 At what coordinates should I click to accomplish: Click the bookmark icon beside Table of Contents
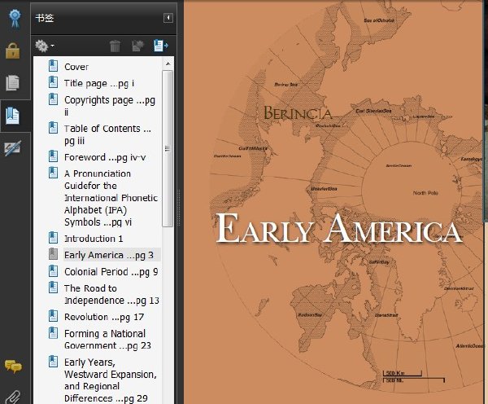point(53,128)
